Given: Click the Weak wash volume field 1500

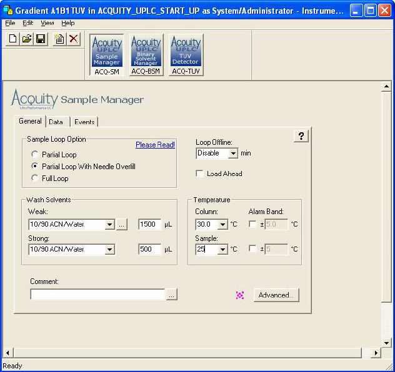Looking at the screenshot, I should tap(149, 224).
